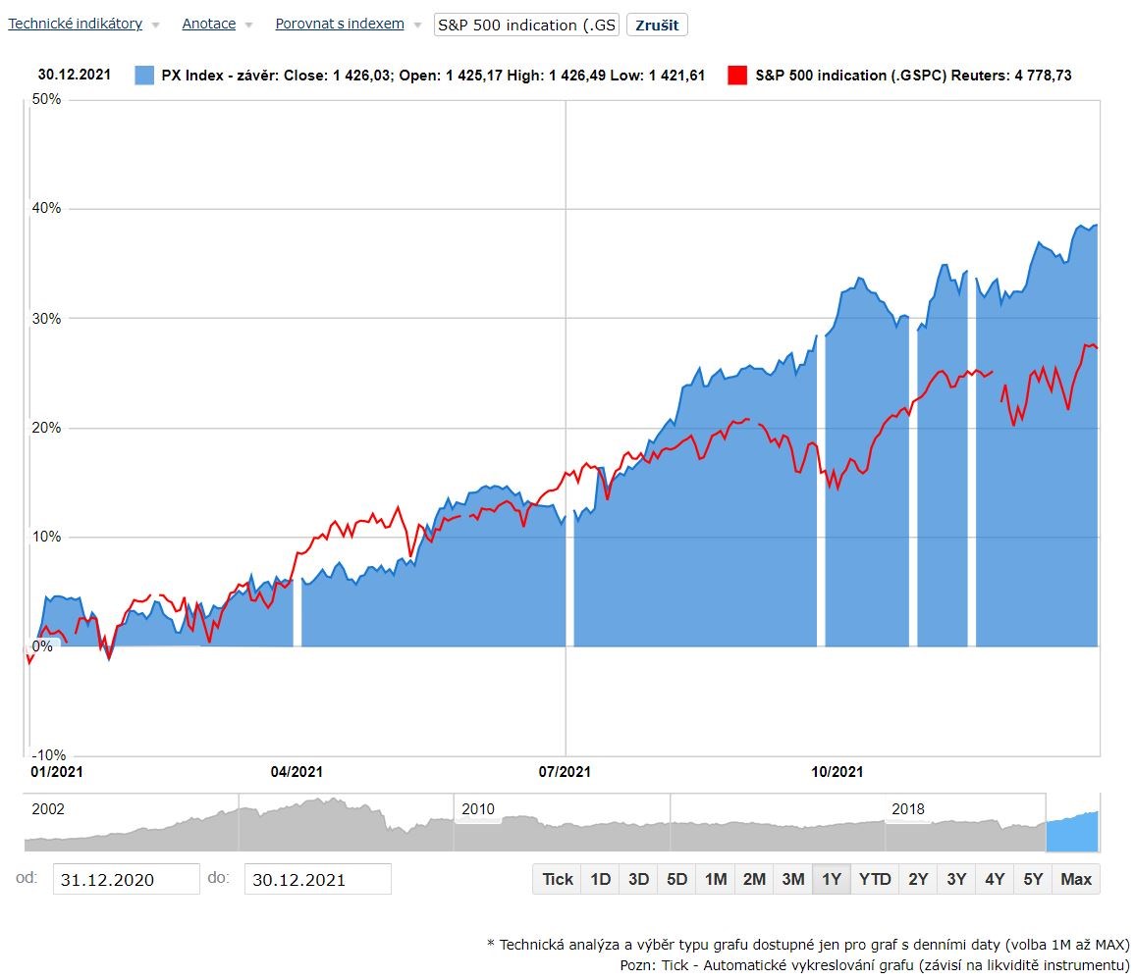The width and height of the screenshot is (1134, 980).
Task: Click the Zrušit button
Action: click(656, 25)
